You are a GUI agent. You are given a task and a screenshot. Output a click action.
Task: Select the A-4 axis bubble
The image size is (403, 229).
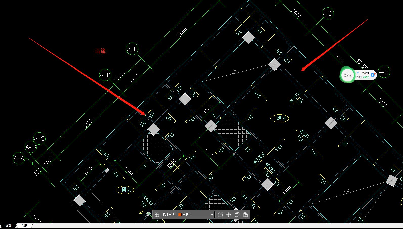384,72
